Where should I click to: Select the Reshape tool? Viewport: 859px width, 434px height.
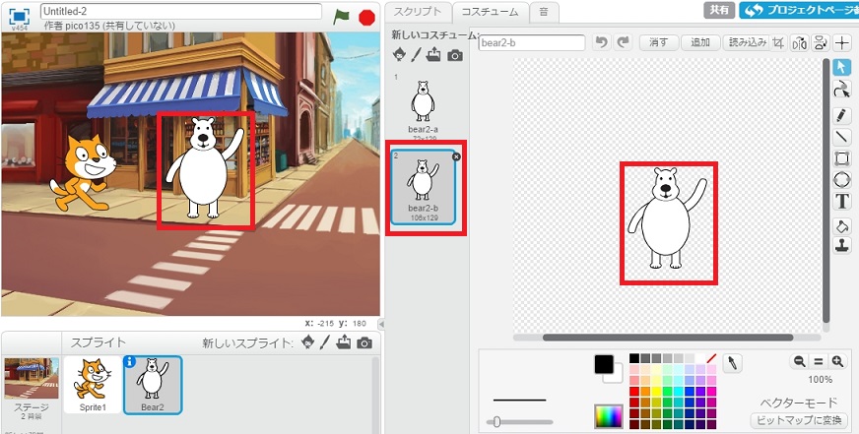coord(842,90)
